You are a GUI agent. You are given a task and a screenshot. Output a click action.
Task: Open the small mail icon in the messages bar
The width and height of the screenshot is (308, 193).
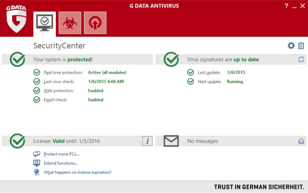301,141
